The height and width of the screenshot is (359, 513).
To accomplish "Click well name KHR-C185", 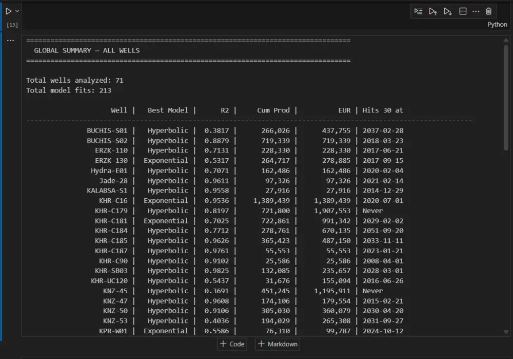I will (x=111, y=241).
